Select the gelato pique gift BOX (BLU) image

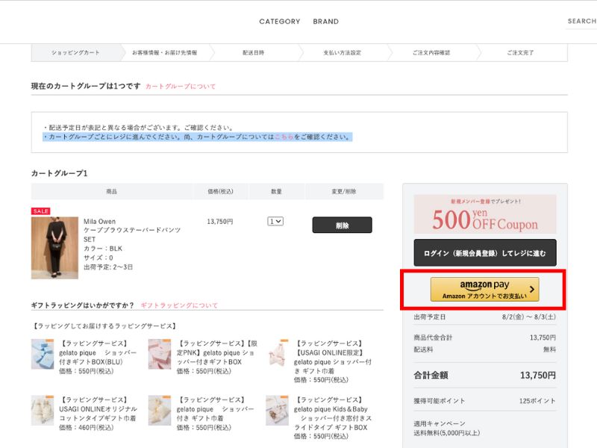coord(43,354)
